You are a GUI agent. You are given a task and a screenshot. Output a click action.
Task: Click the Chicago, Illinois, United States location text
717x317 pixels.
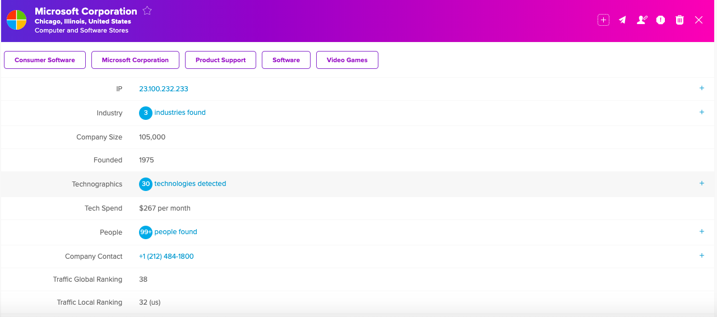point(83,21)
